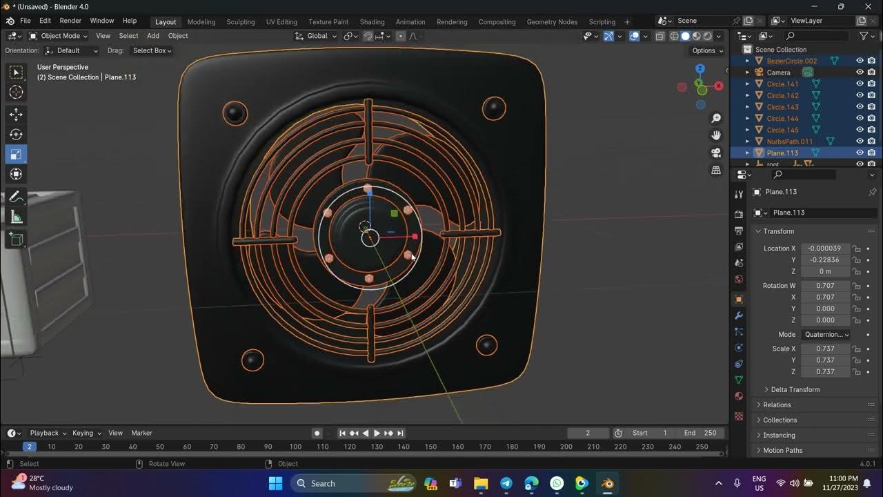The height and width of the screenshot is (497, 883).
Task: Open the Object properties tab
Action: coord(739,299)
